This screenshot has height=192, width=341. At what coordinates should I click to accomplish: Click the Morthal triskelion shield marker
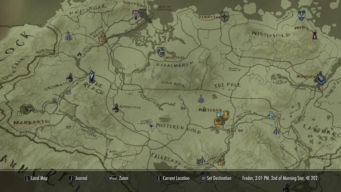[161, 51]
